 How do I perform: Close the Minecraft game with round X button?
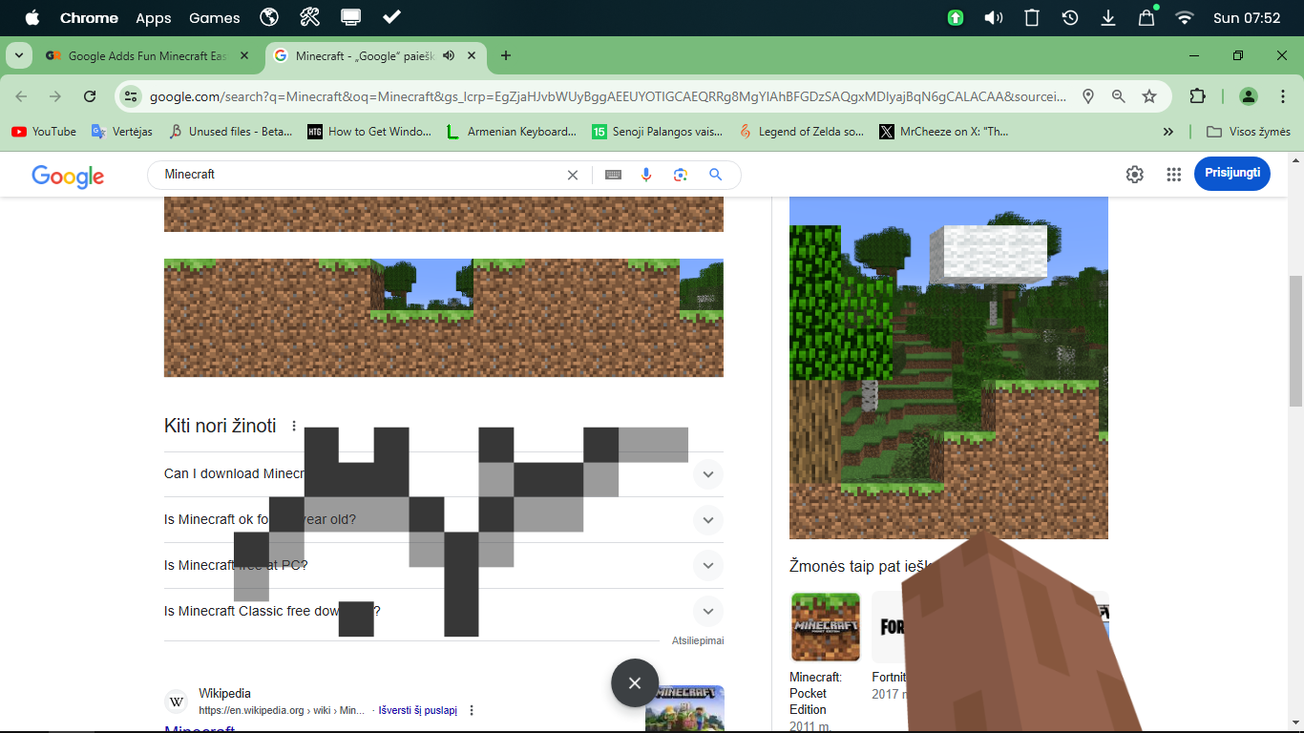click(635, 683)
